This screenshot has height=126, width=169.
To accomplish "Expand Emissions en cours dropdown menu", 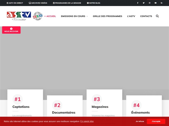I will pos(74,16).
